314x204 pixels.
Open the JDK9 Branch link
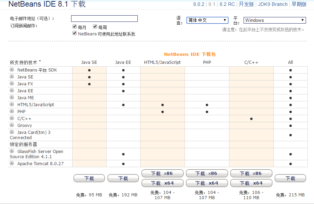(x=273, y=4)
